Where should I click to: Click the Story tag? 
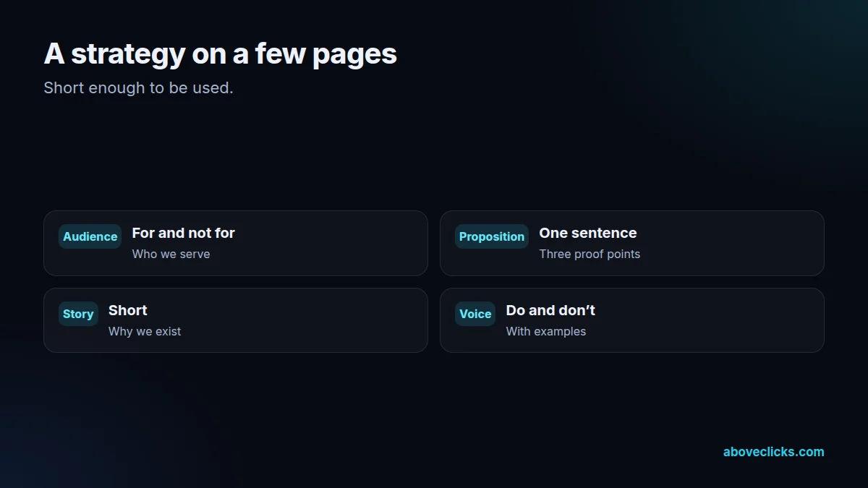pos(78,314)
